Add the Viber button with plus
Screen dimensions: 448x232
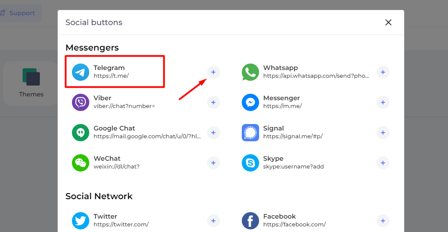click(x=214, y=102)
